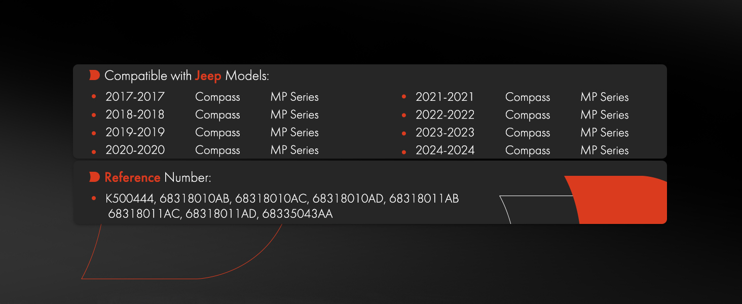Click MP Series in the 2017-2017 row
This screenshot has width=742, height=304.
pos(294,97)
